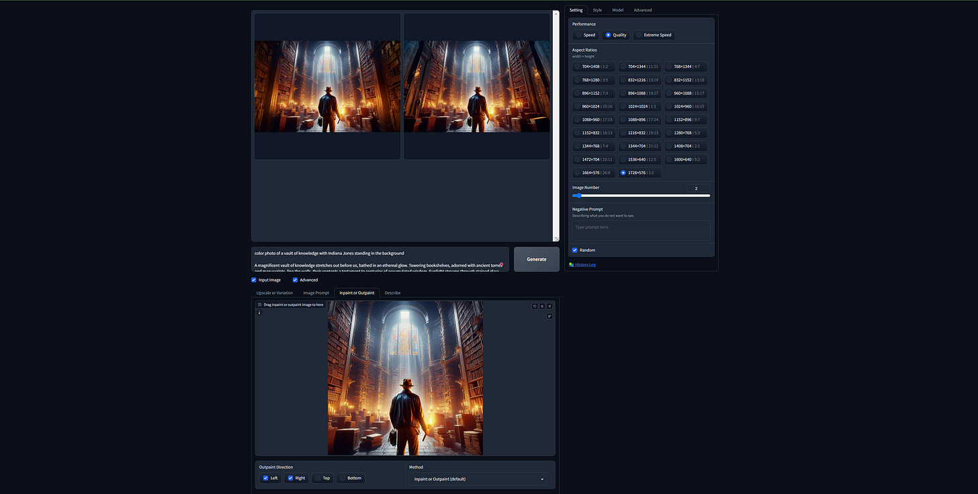
Task: Switch to the Style tab
Action: [597, 10]
